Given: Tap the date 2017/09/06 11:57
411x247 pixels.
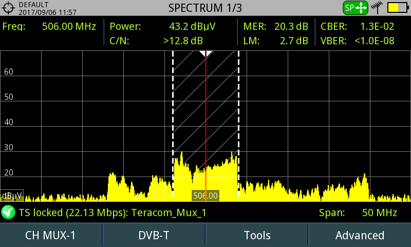Looking at the screenshot, I should click(x=47, y=12).
